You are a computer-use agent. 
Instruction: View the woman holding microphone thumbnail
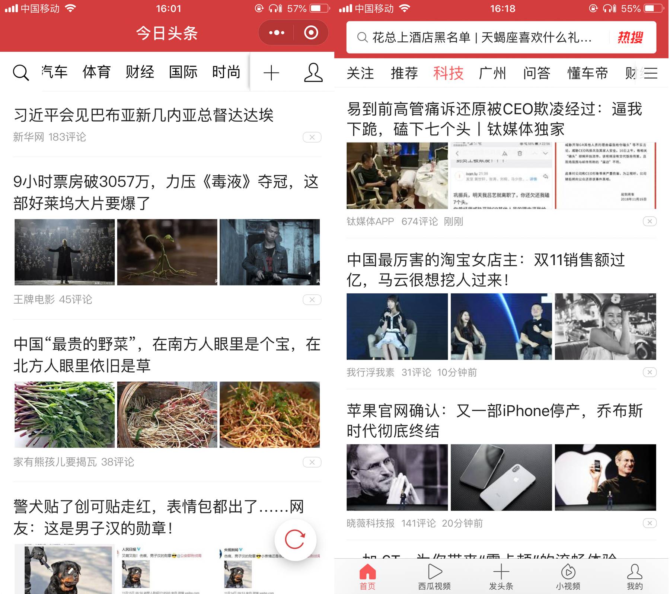[x=397, y=326]
